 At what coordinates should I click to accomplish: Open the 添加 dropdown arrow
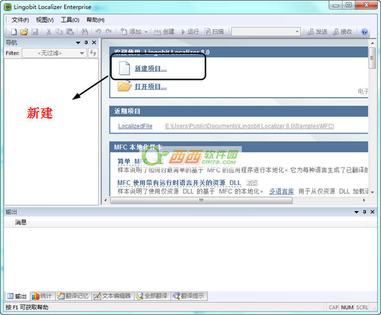146,32
